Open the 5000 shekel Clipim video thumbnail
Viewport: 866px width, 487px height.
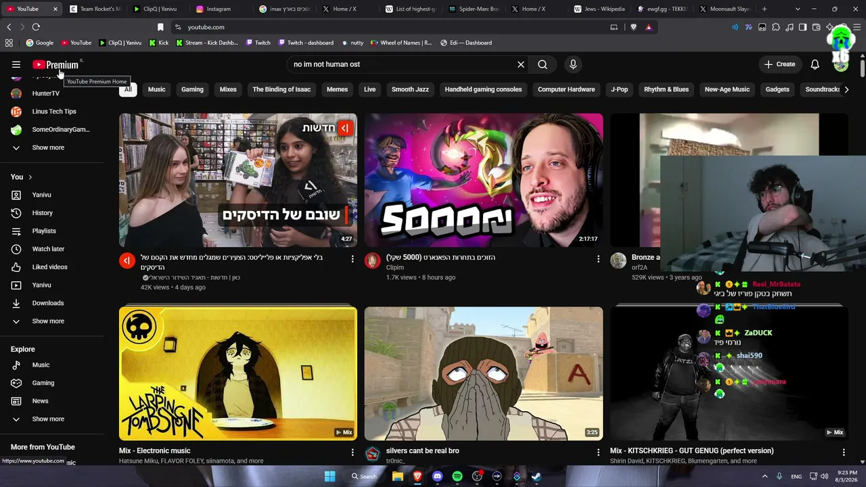[484, 180]
